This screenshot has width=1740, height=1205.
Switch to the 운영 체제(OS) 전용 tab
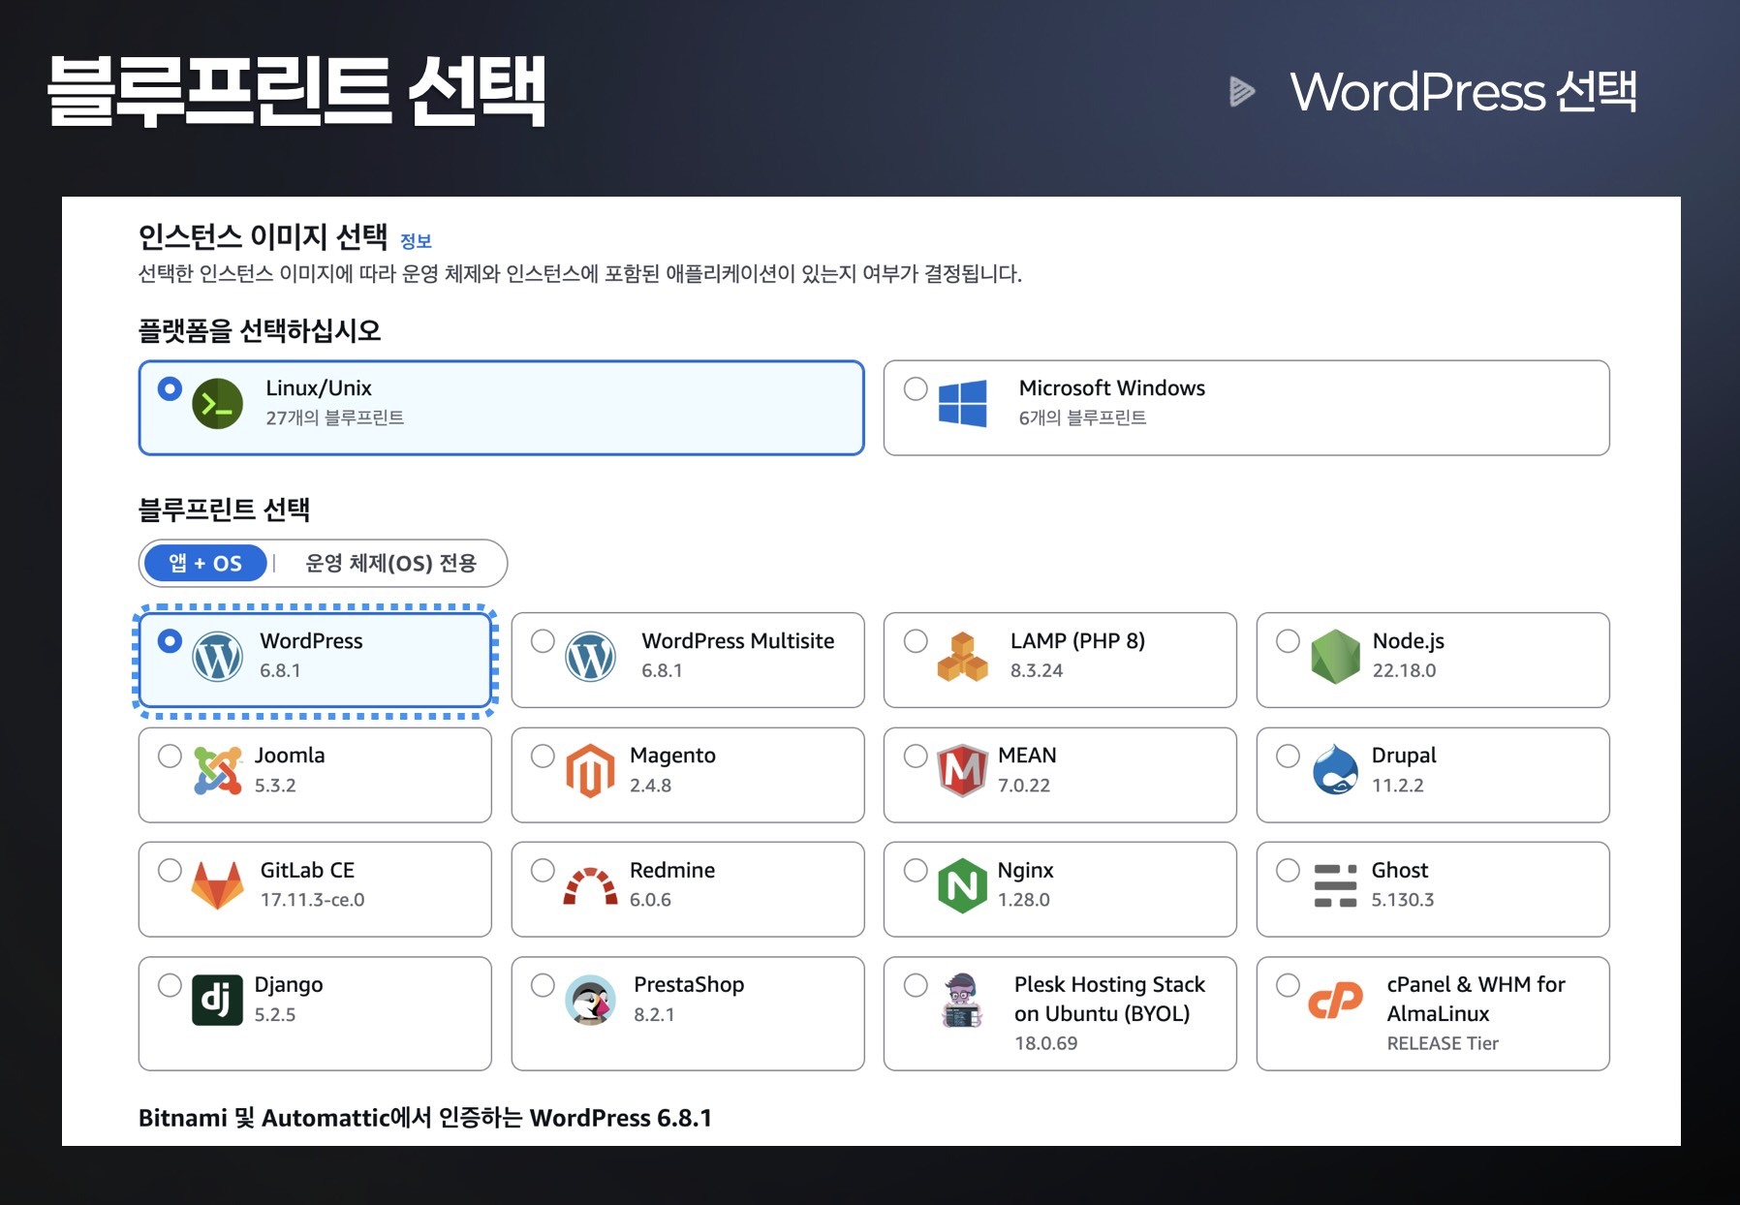(x=391, y=563)
